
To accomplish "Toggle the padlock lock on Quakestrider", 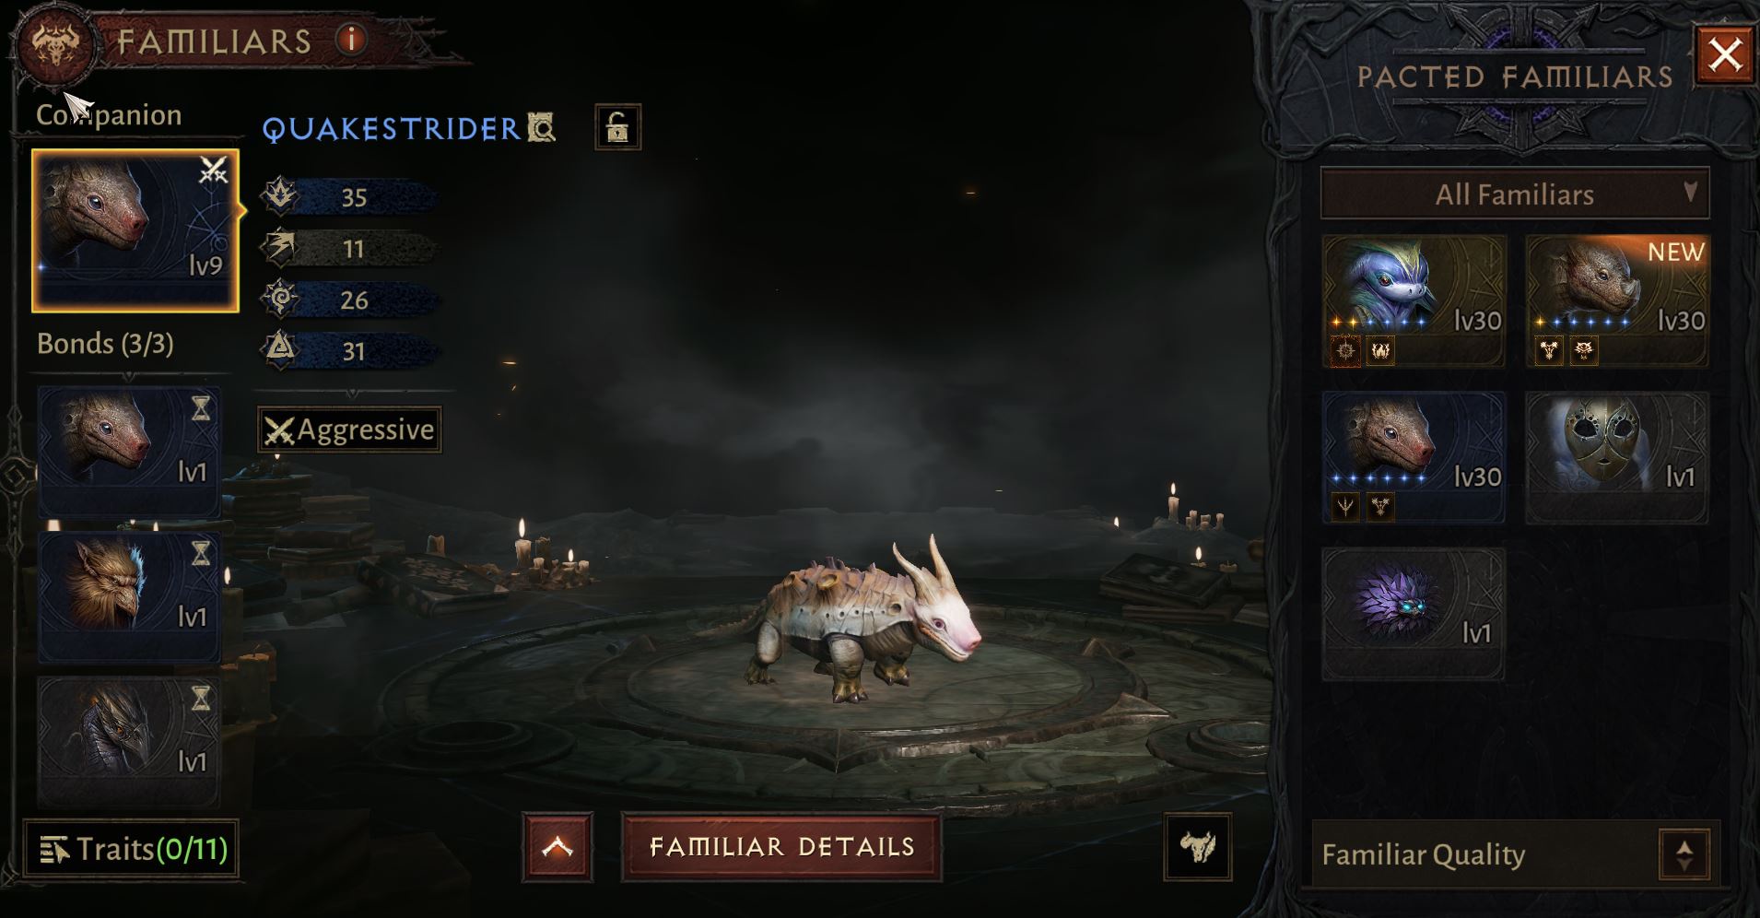I will pyautogui.click(x=617, y=127).
